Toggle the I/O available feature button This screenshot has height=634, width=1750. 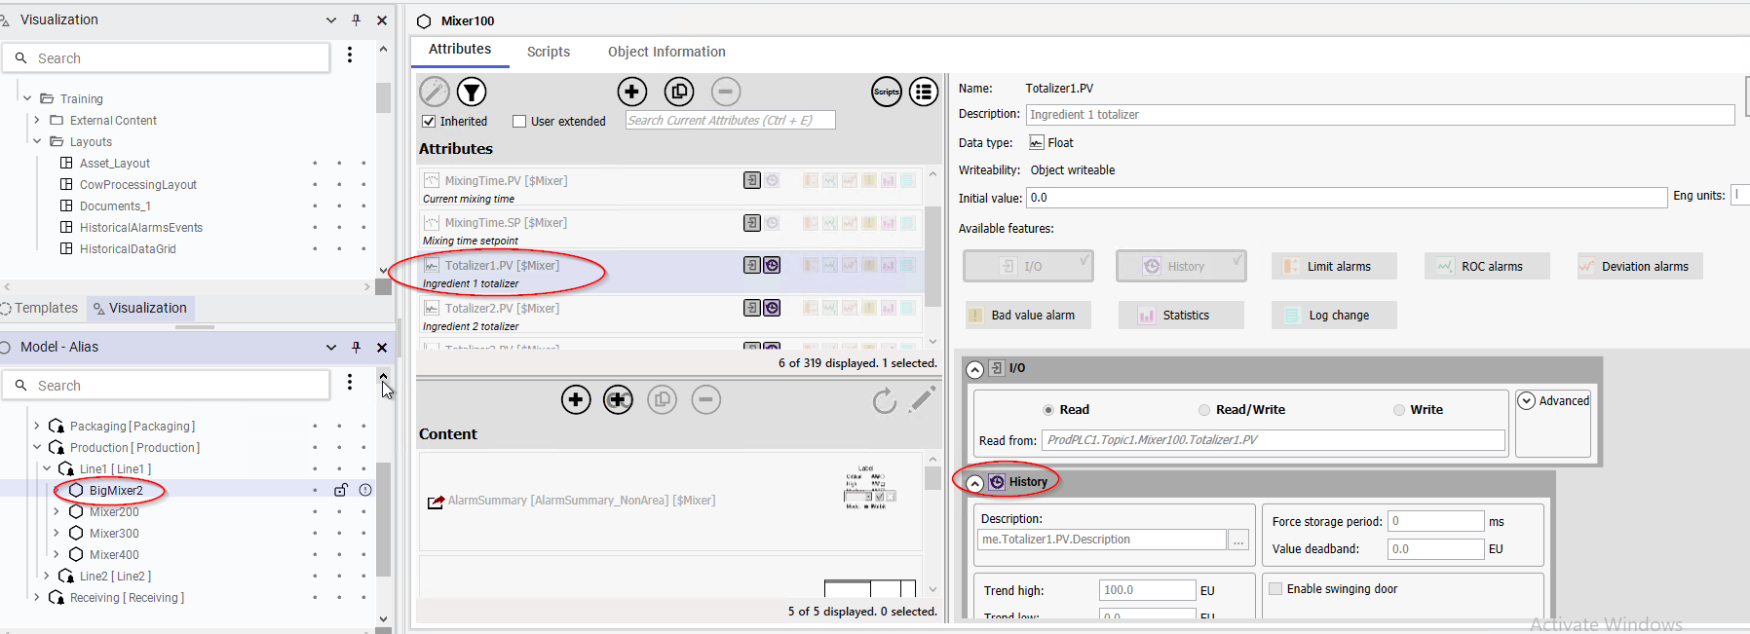tap(1028, 266)
